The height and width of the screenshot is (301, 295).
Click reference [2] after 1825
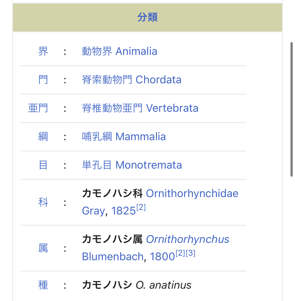(141, 207)
